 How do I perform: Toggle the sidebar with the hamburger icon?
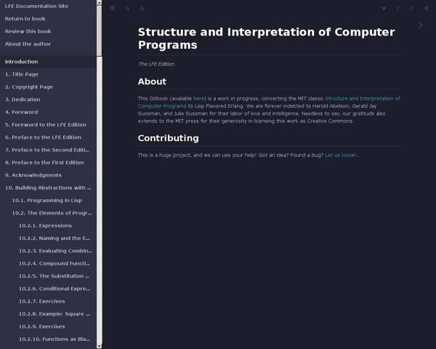pos(113,9)
